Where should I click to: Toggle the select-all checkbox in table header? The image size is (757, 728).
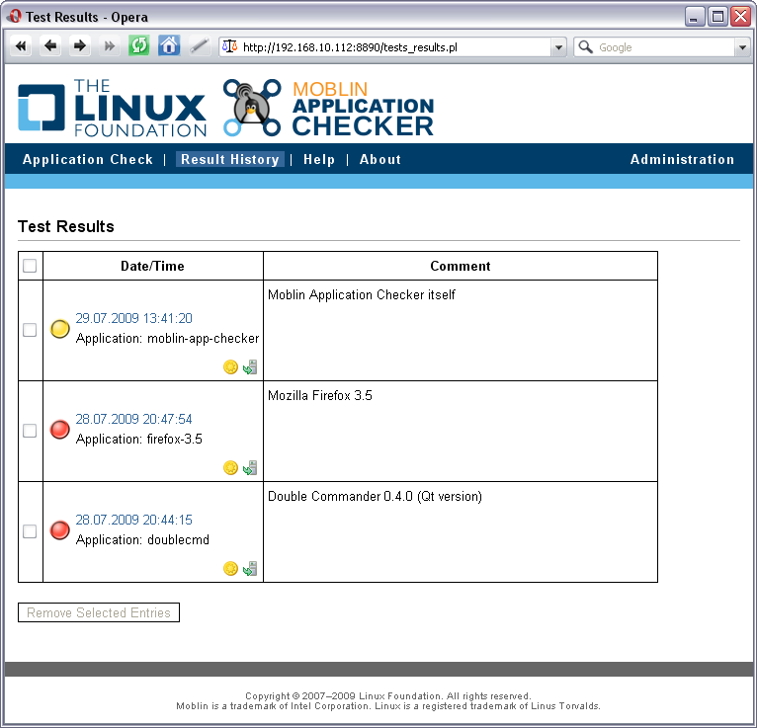coord(30,266)
